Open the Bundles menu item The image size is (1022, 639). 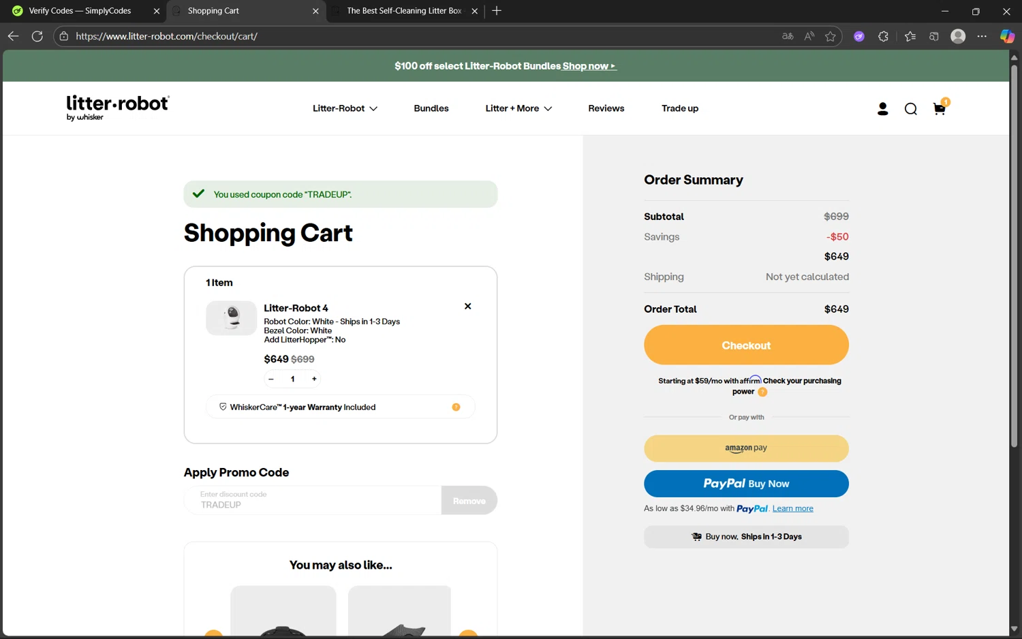431,108
